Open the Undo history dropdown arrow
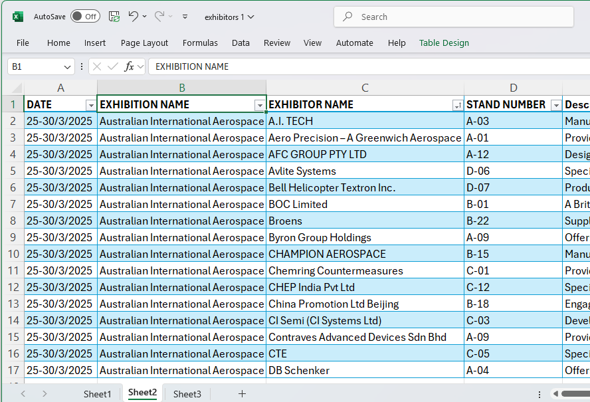 [144, 17]
